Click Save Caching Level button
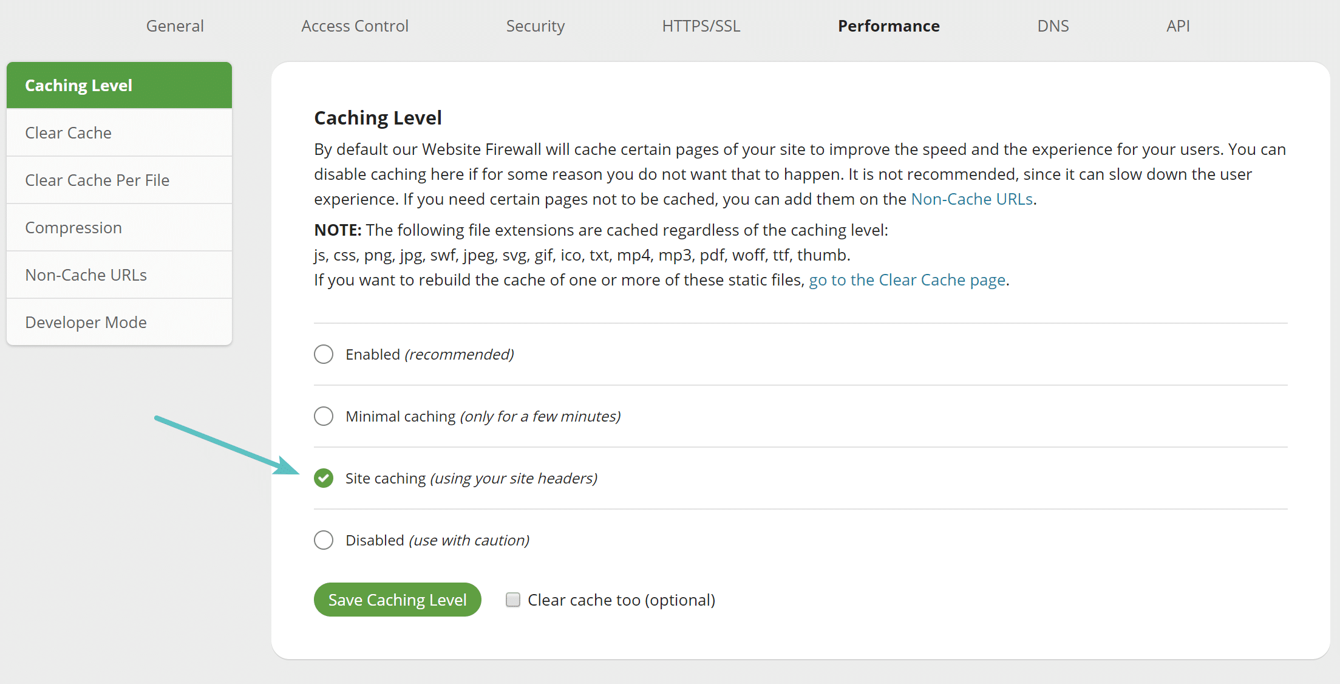Viewport: 1340px width, 684px height. point(396,600)
